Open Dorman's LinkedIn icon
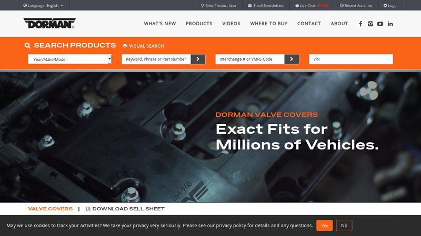This screenshot has width=421, height=236. pos(390,24)
